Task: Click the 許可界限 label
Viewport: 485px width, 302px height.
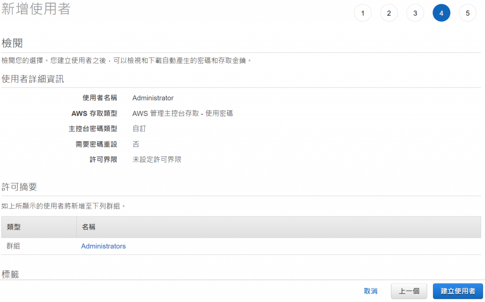Action: pos(103,159)
